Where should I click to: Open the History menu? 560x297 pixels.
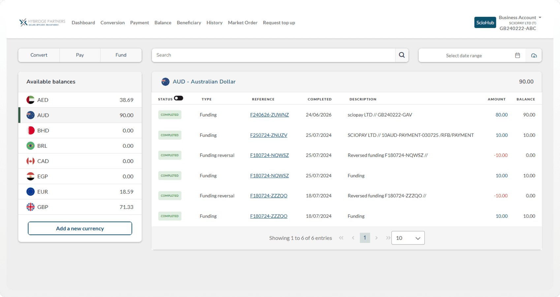pyautogui.click(x=214, y=22)
